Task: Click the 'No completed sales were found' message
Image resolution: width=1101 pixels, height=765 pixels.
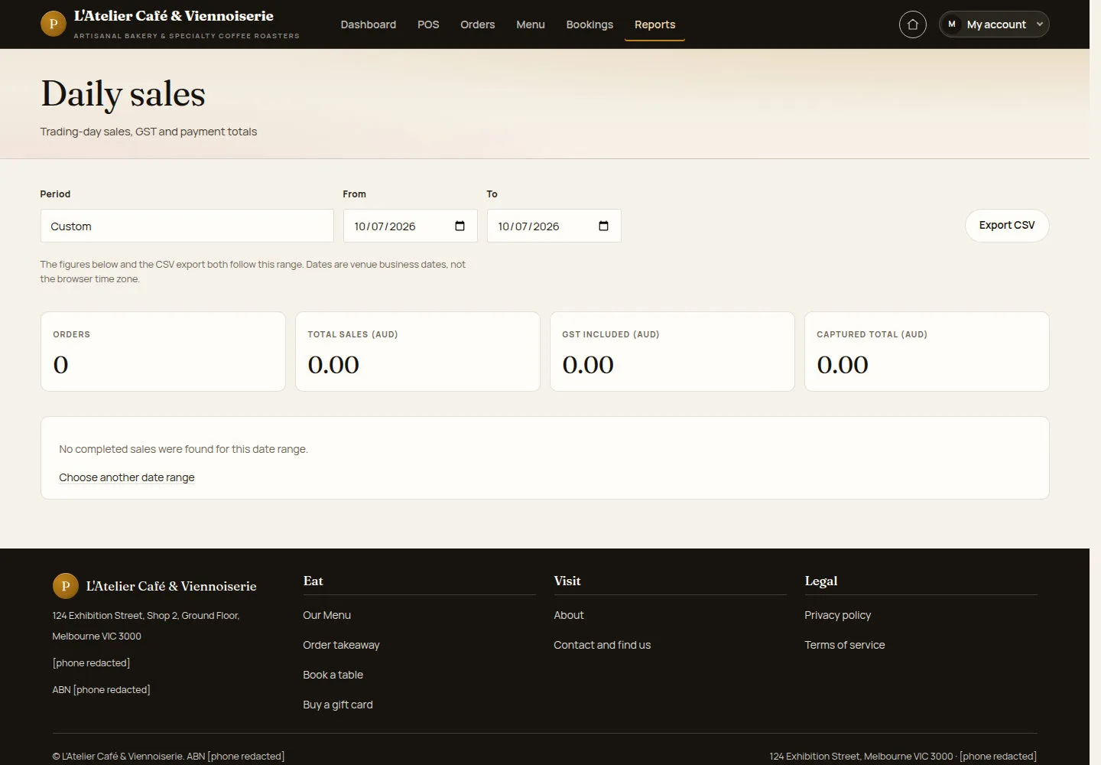Action: tap(183, 449)
